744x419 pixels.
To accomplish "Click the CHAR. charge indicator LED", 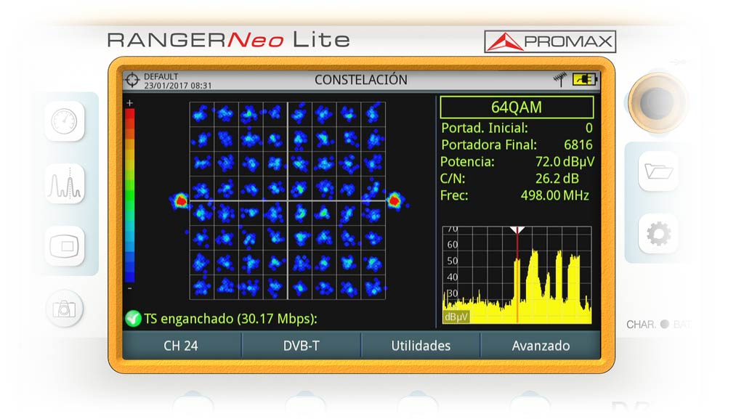I will (664, 324).
